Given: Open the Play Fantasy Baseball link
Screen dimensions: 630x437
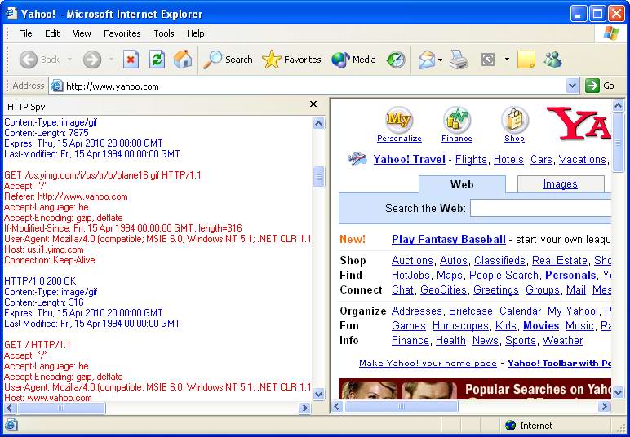Looking at the screenshot, I should tap(448, 239).
